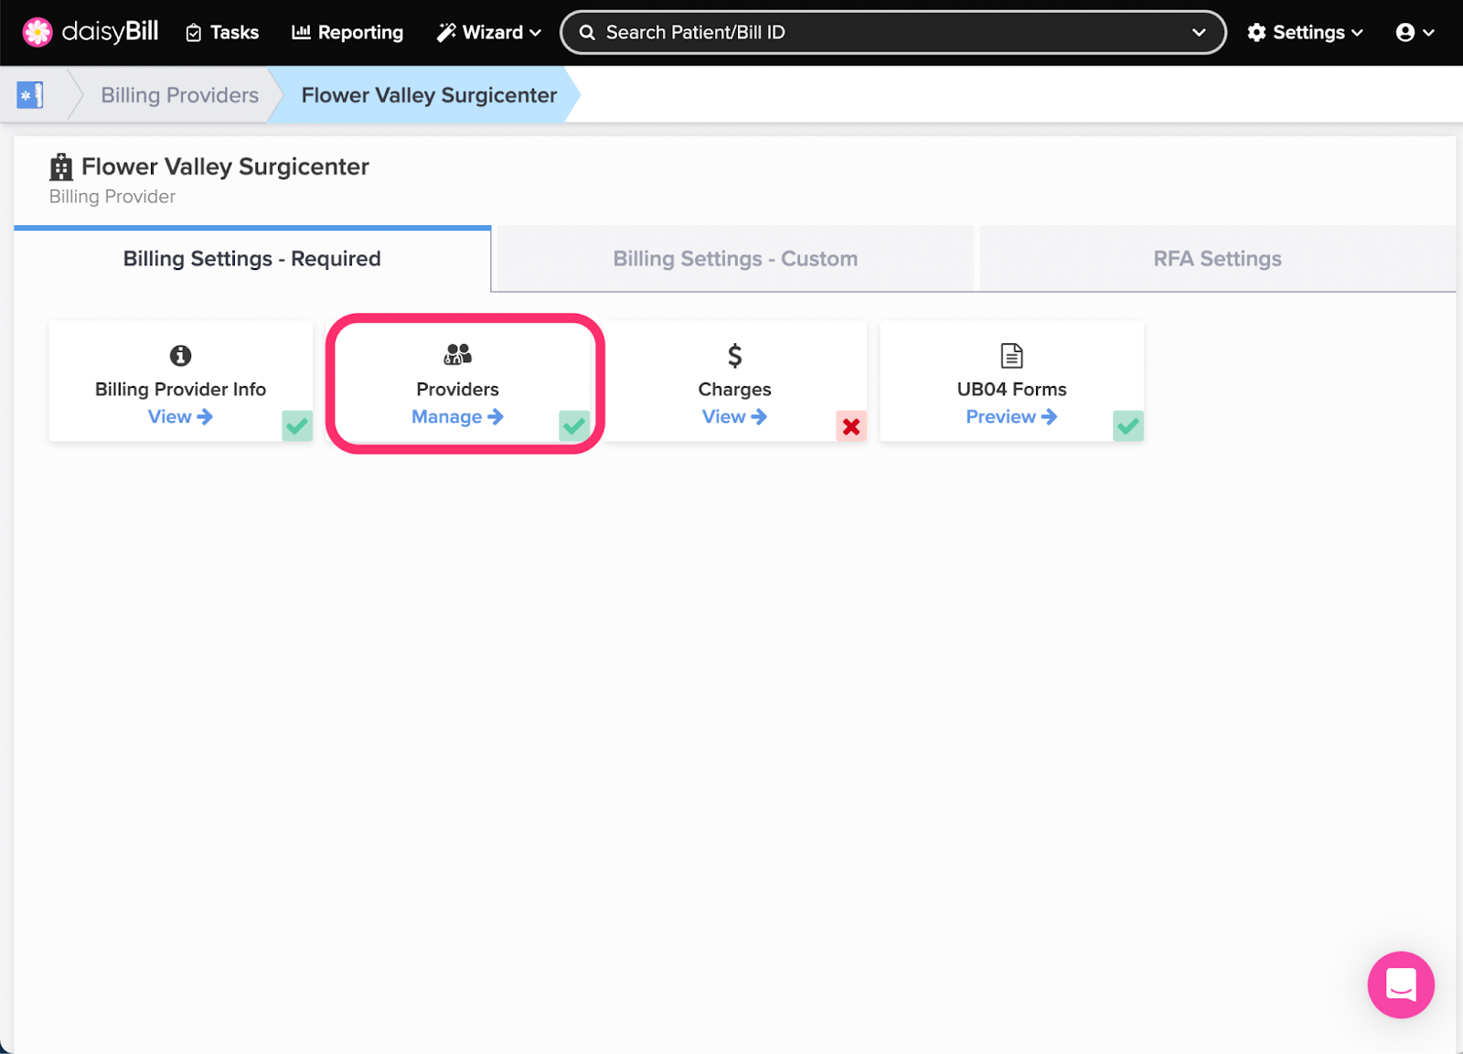
Task: Click the Providers people icon
Action: coord(457,354)
